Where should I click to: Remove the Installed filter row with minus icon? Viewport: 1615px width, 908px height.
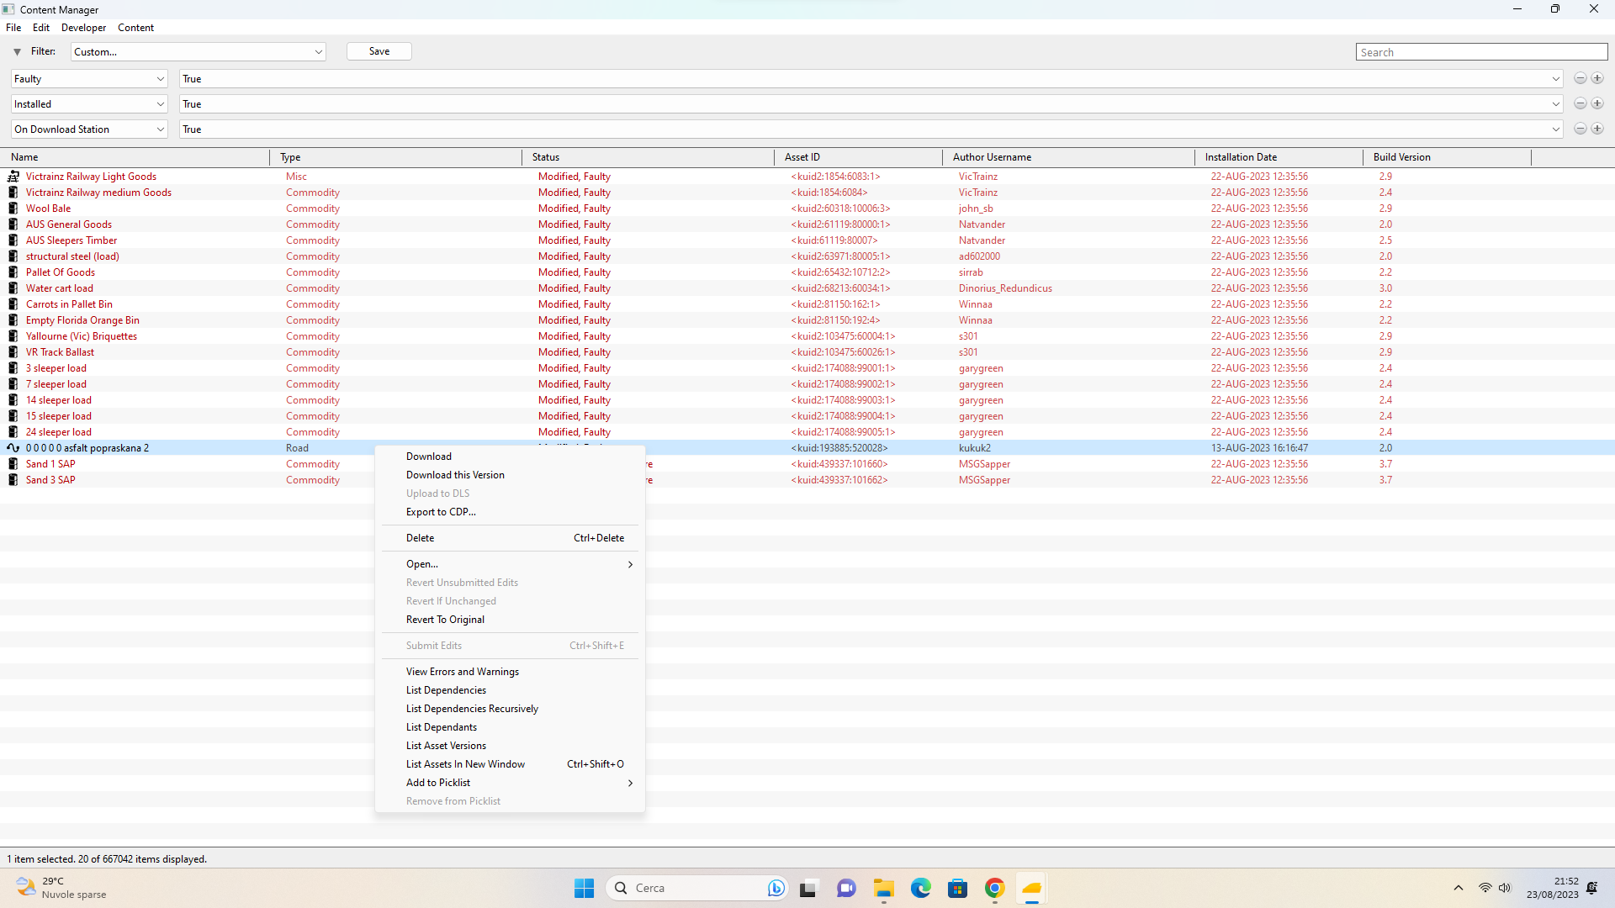[1581, 104]
